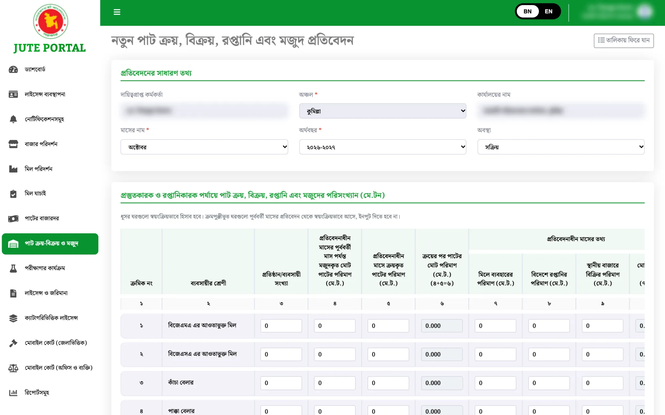The image size is (665, 415).
Task: Click column 9 input in বিজেএসএ row
Action: (602, 354)
